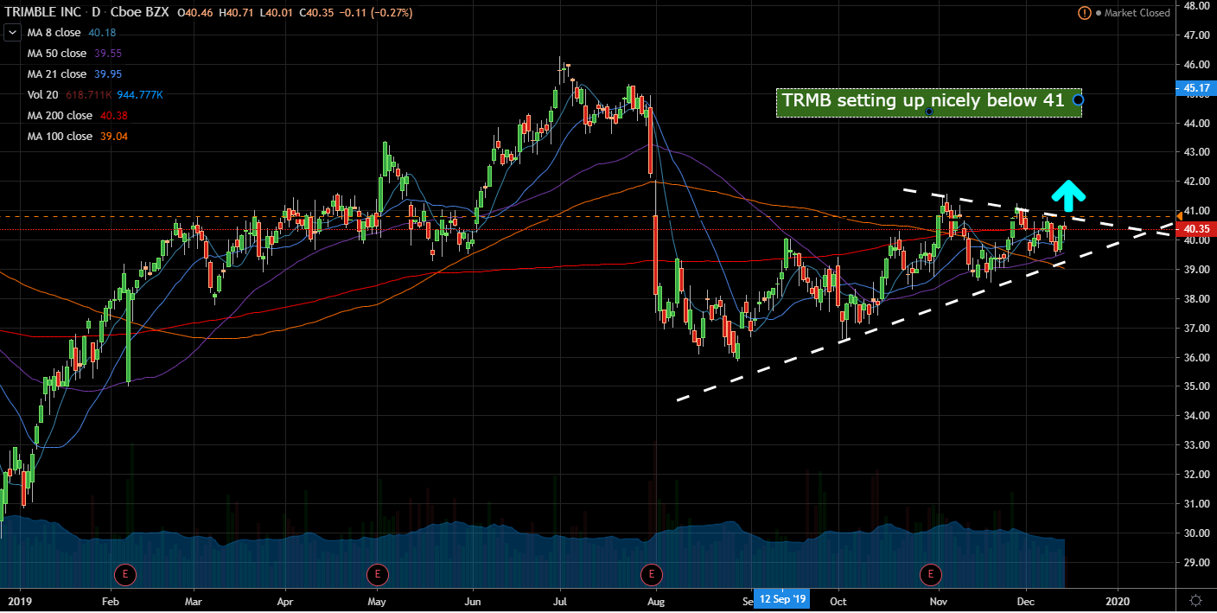
Task: Open chart settings gear icon
Action: (x=1196, y=599)
